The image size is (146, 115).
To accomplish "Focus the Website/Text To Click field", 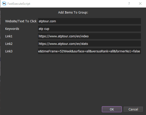I will pyautogui.click(x=89, y=21).
